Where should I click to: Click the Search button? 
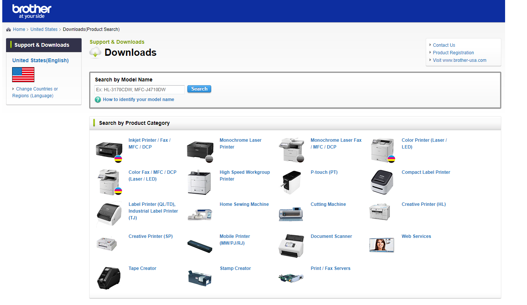(199, 89)
